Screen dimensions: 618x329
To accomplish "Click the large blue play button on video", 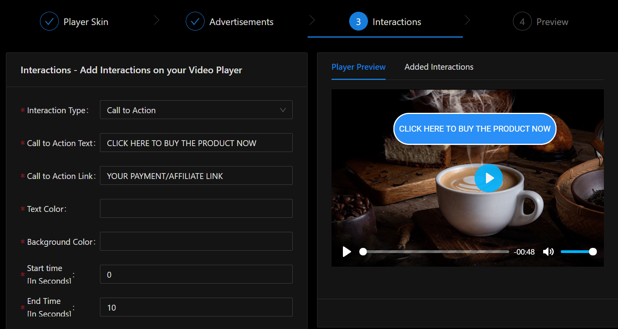I will (x=489, y=178).
